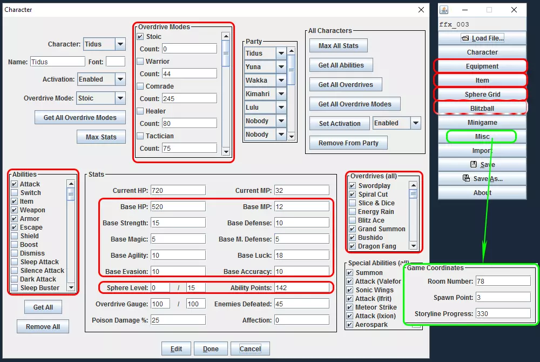The image size is (540, 362).
Task: Toggle the Stoic overdrive mode checkbox
Action: (x=140, y=37)
